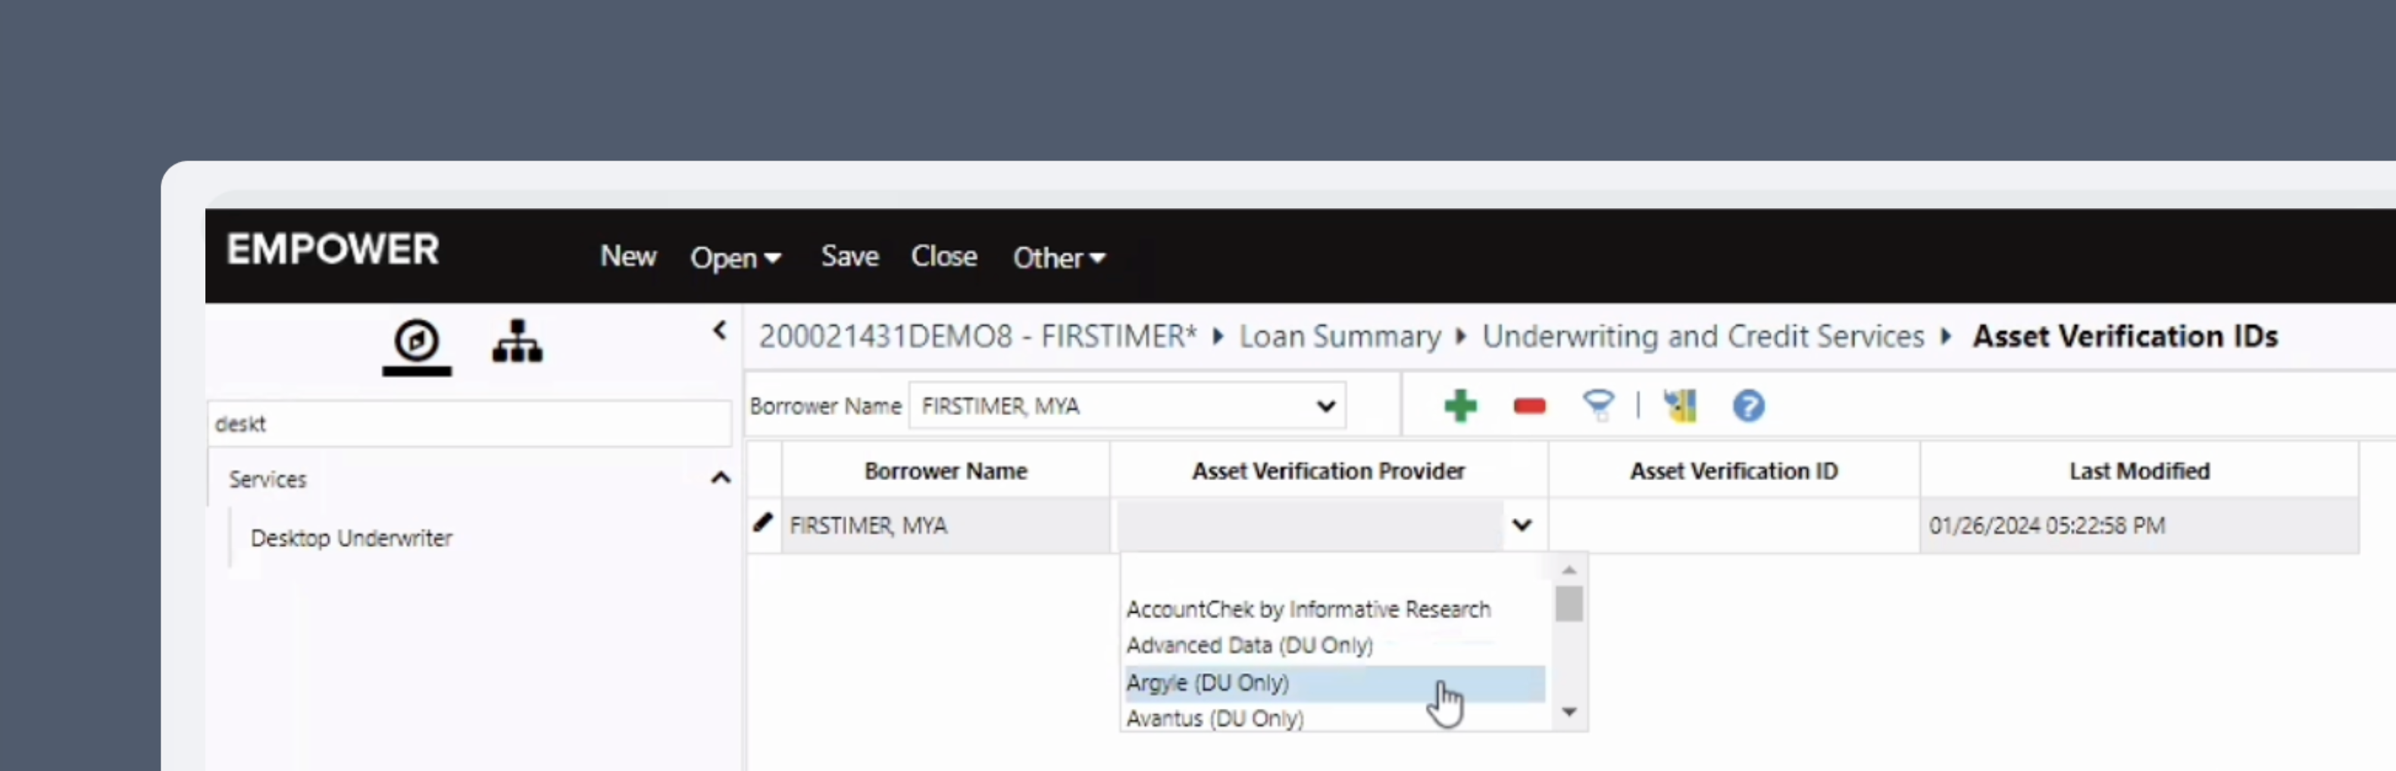The width and height of the screenshot is (2396, 771).
Task: Click the red minus icon to delete the row
Action: pyautogui.click(x=1528, y=405)
